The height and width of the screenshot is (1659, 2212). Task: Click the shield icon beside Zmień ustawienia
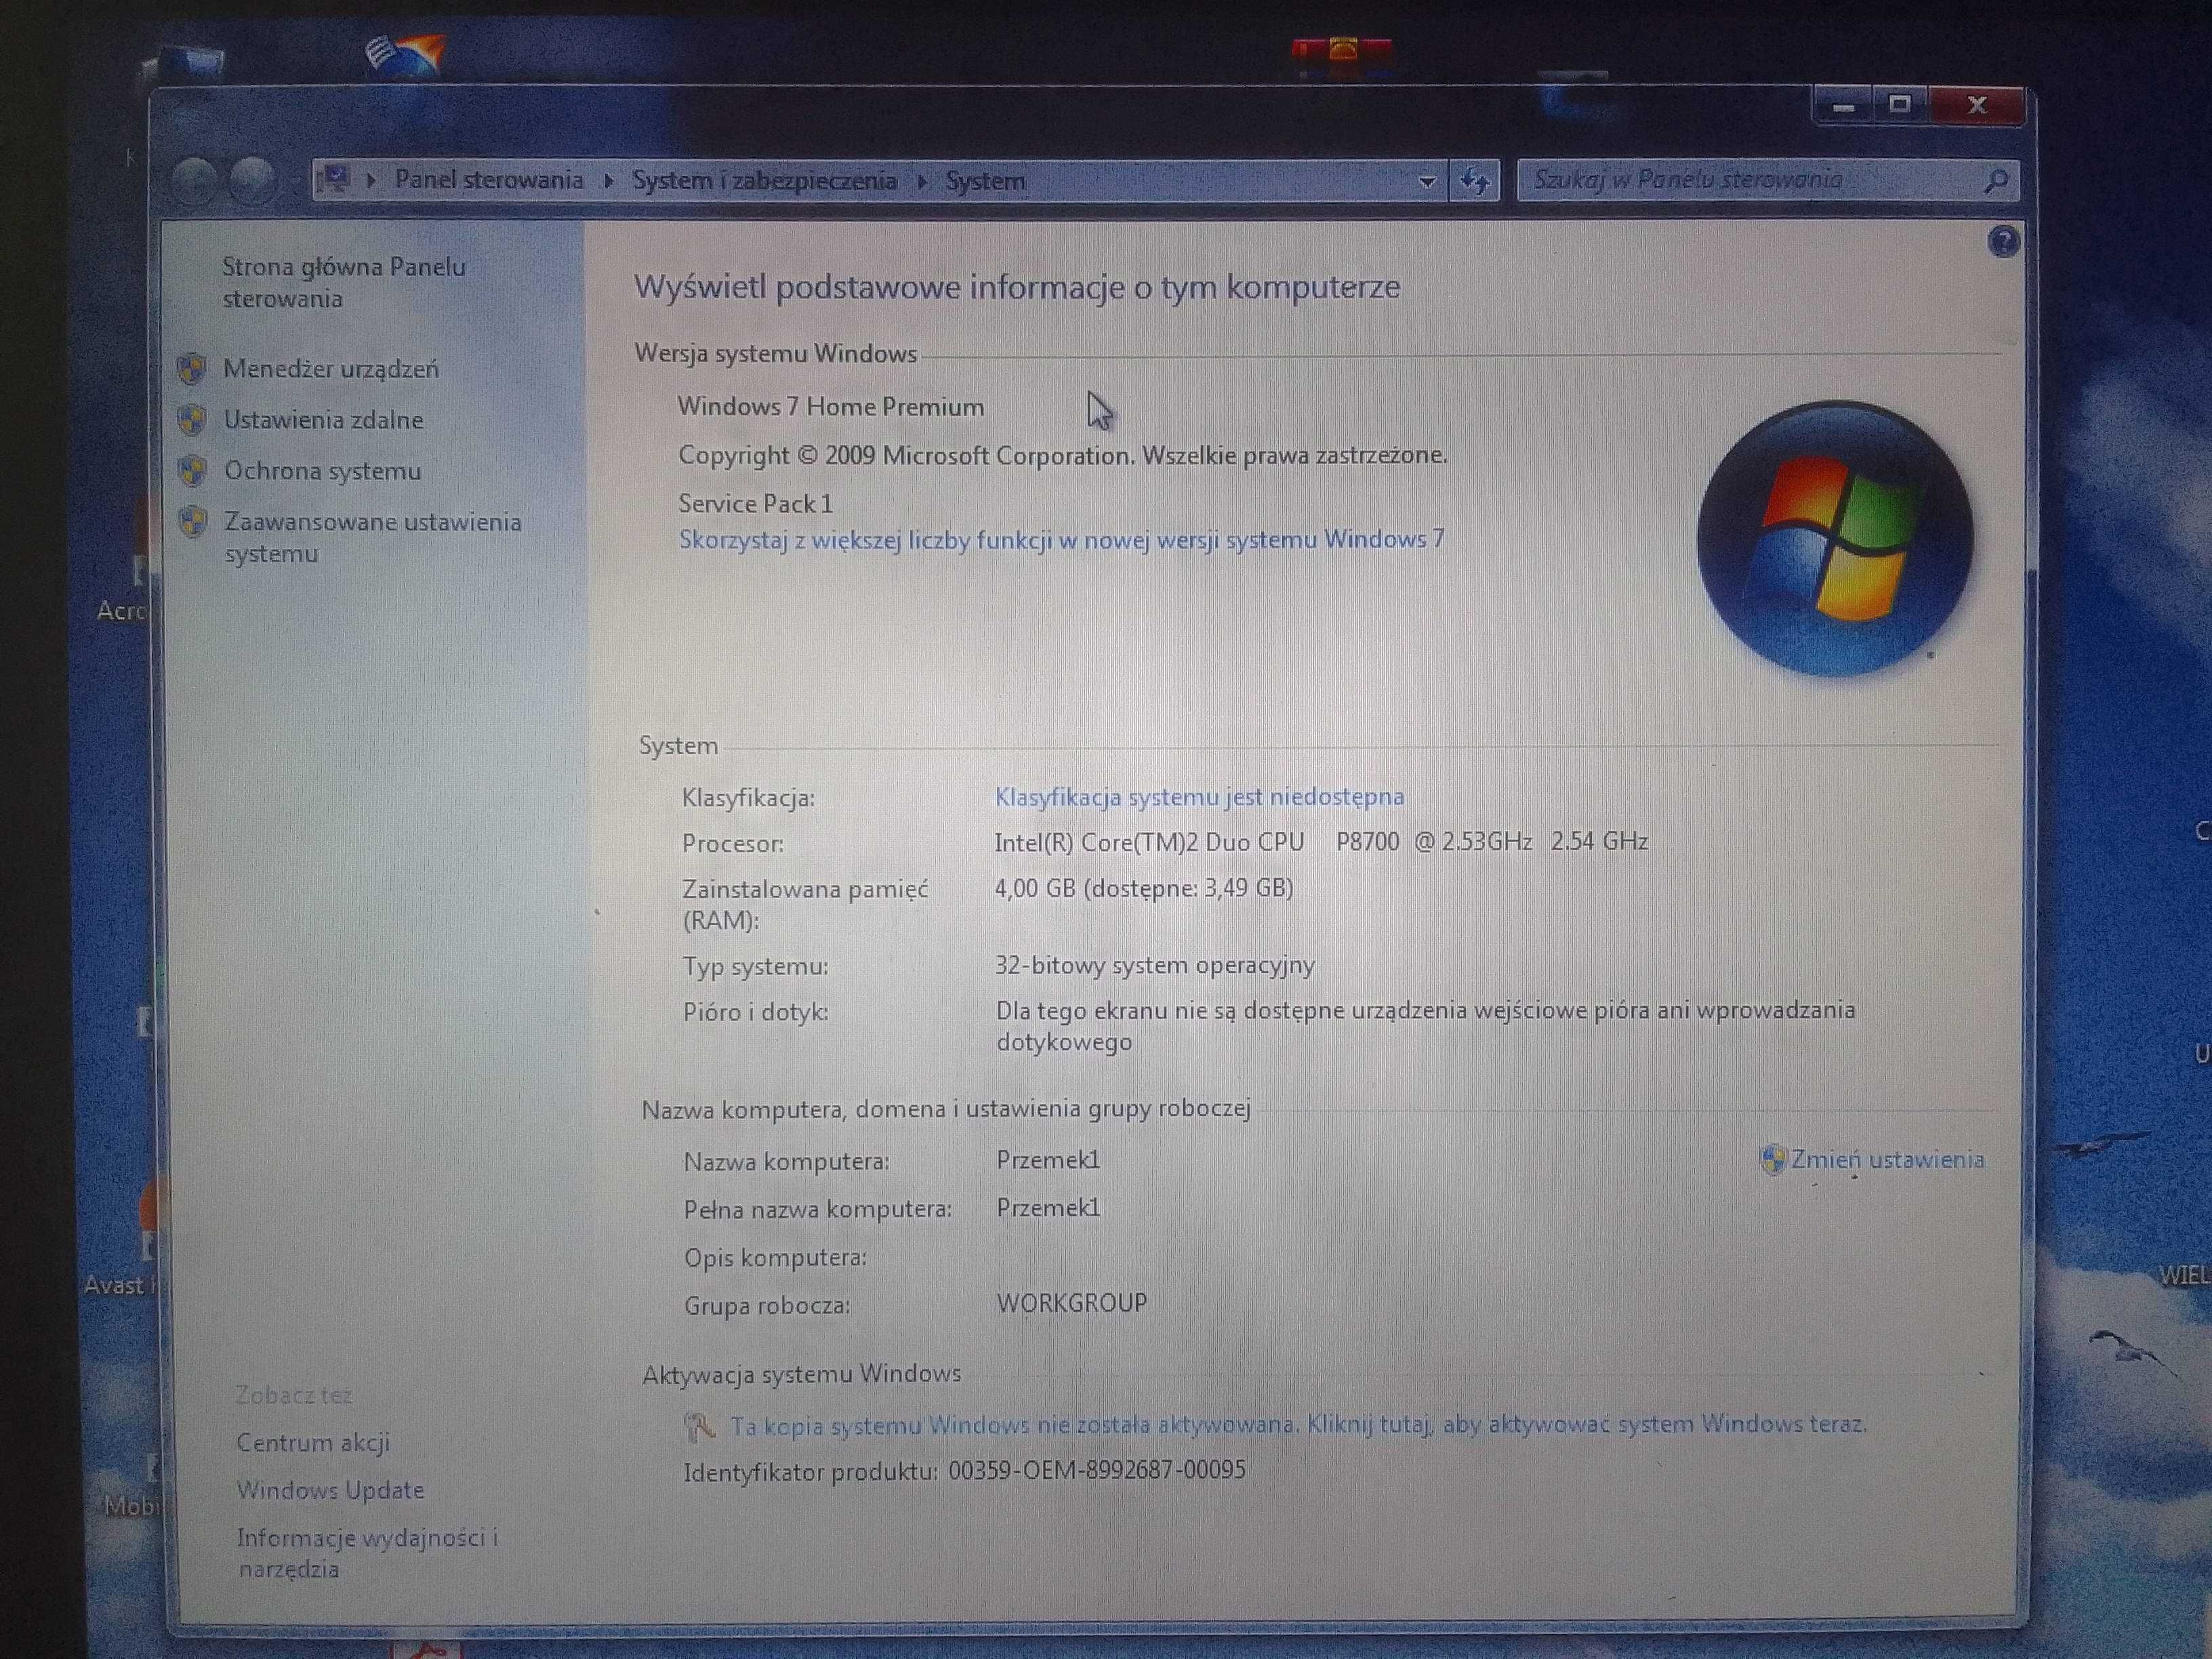click(1772, 1160)
